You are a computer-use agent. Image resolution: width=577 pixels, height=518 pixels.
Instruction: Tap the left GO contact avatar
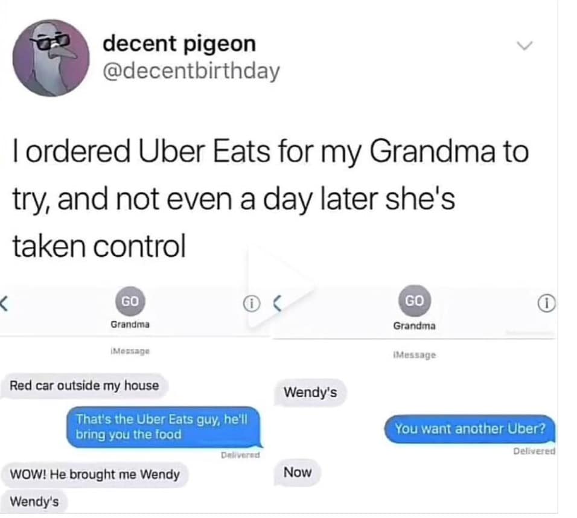pyautogui.click(x=130, y=301)
